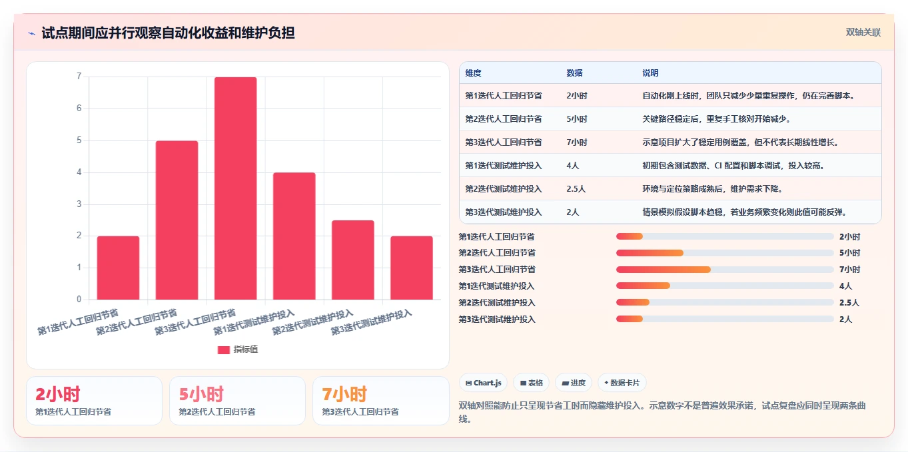Click the footer note starting 双轴对照能防止

[662, 412]
